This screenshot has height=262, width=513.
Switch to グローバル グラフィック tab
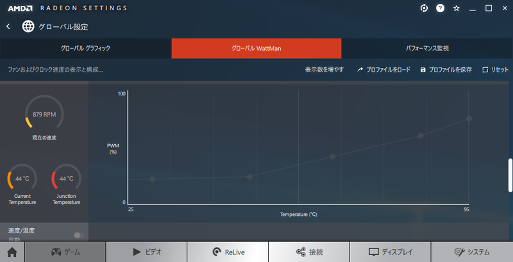coord(85,48)
